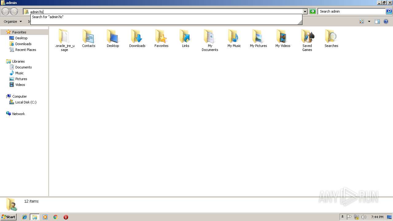
Task: Select Libraries in the navigation pane
Action: [x=18, y=61]
